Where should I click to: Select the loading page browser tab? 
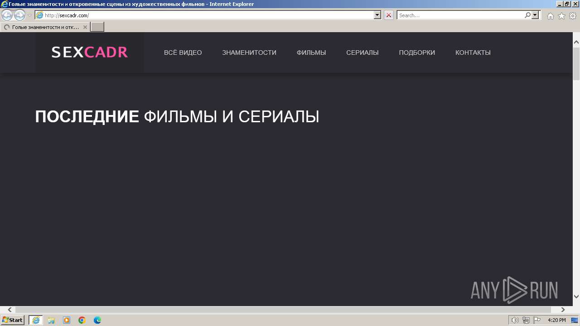pos(45,27)
